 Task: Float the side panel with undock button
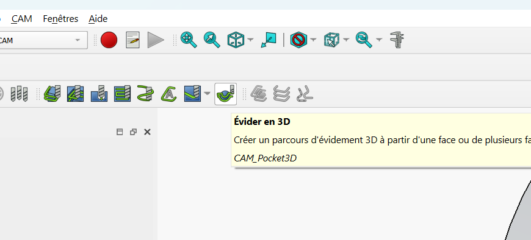[133, 132]
